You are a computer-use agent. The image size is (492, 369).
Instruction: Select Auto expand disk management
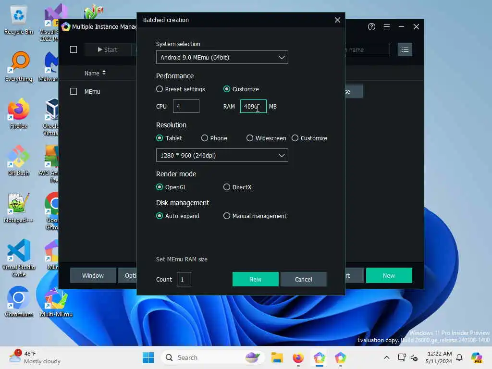click(x=178, y=216)
